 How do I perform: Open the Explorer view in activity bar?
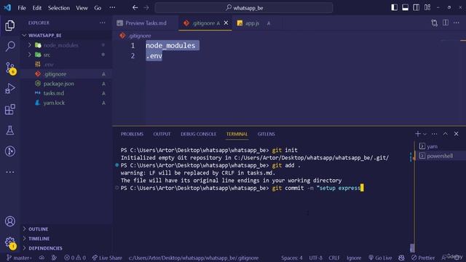click(9, 25)
